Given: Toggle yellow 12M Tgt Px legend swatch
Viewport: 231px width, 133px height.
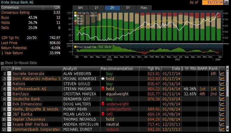Looking at the screenshot, I should (x=75, y=13).
